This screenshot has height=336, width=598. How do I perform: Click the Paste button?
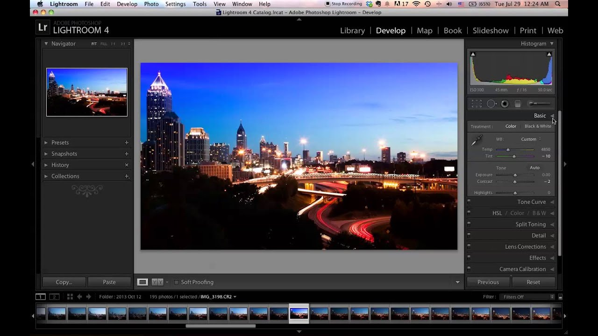point(109,282)
